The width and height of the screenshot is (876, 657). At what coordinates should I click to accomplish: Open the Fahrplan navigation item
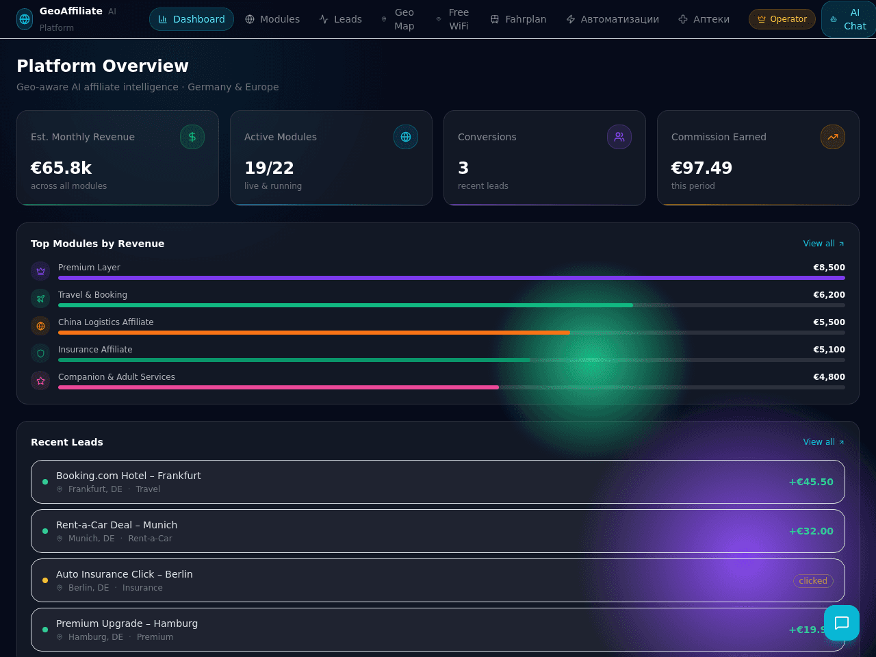tap(518, 19)
